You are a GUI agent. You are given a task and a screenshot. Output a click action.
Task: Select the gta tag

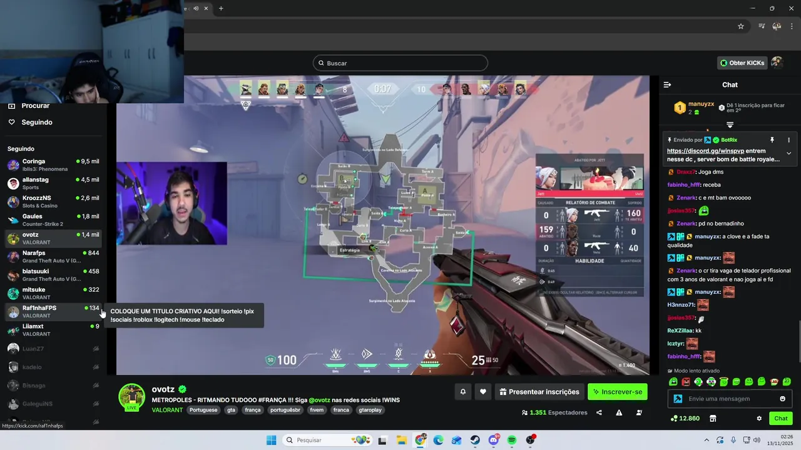pyautogui.click(x=232, y=410)
